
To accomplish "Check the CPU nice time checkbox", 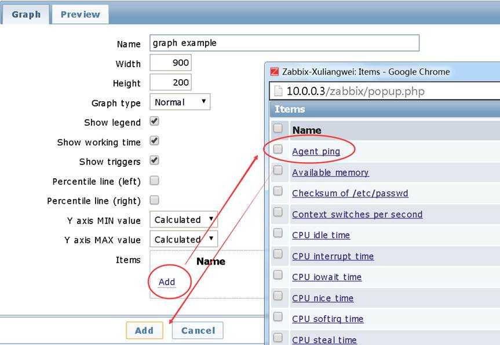I will [x=278, y=296].
